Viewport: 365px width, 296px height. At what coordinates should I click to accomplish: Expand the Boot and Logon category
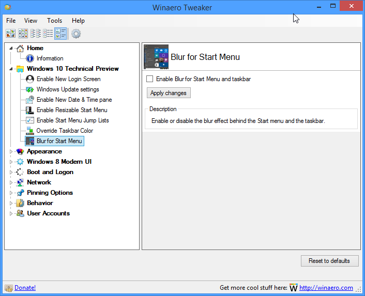[11, 172]
